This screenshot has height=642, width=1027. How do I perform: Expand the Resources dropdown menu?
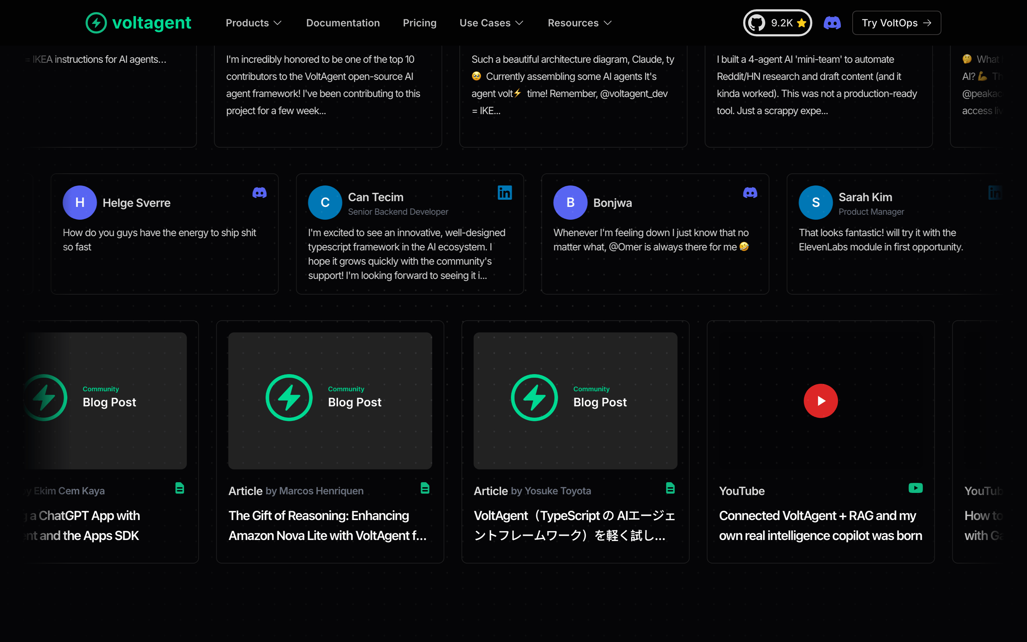tap(580, 23)
